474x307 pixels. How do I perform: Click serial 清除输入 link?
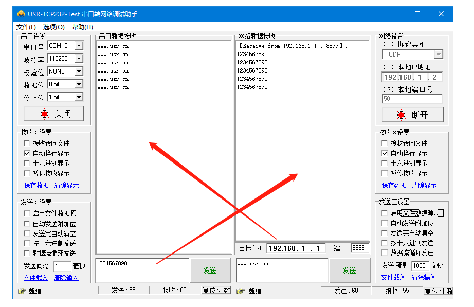pyautogui.click(x=66, y=278)
